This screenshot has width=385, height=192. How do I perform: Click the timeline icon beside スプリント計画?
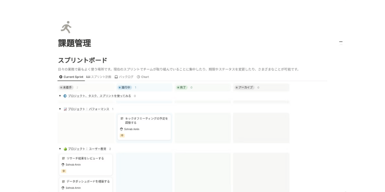click(x=88, y=77)
